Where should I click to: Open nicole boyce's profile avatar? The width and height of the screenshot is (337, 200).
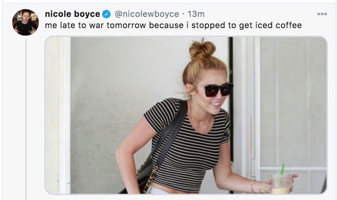click(x=26, y=22)
